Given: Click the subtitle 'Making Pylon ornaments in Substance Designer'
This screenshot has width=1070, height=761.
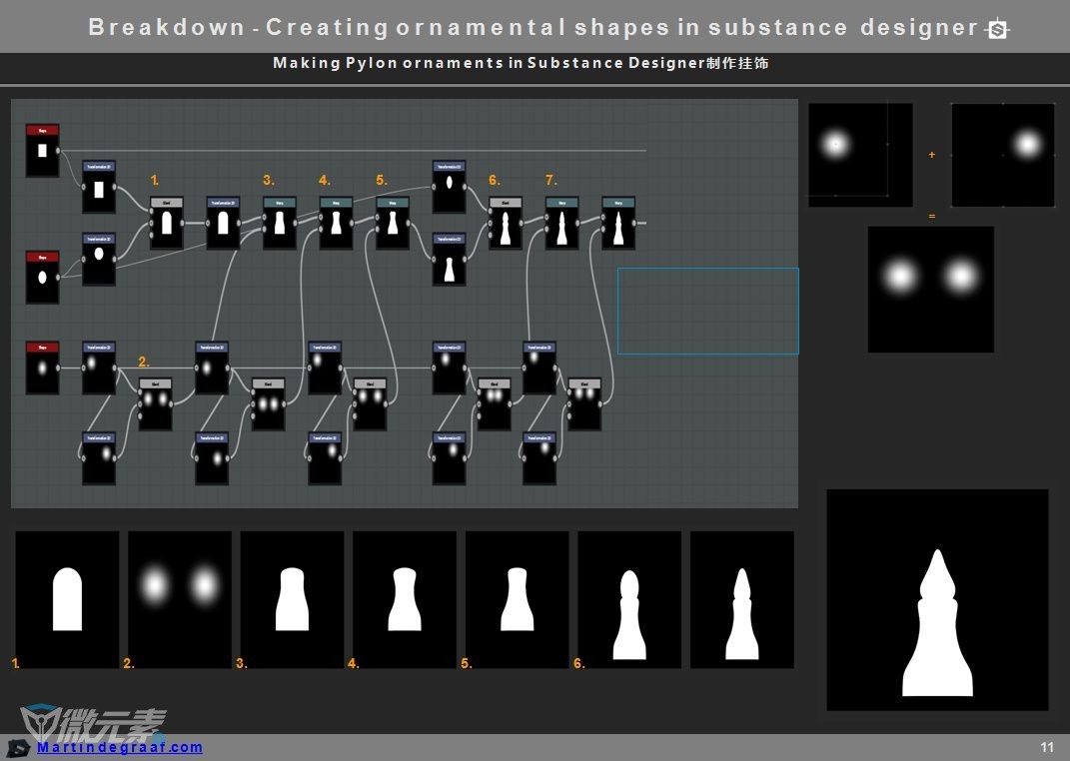Looking at the screenshot, I should [x=489, y=63].
